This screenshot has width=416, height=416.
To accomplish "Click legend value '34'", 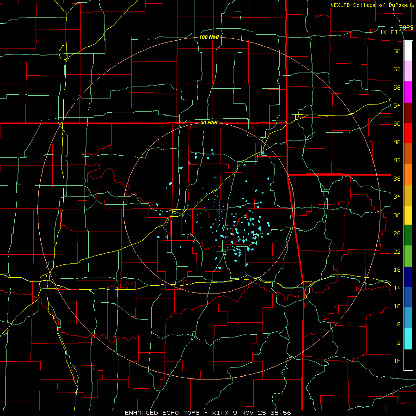I will pyautogui.click(x=397, y=197).
